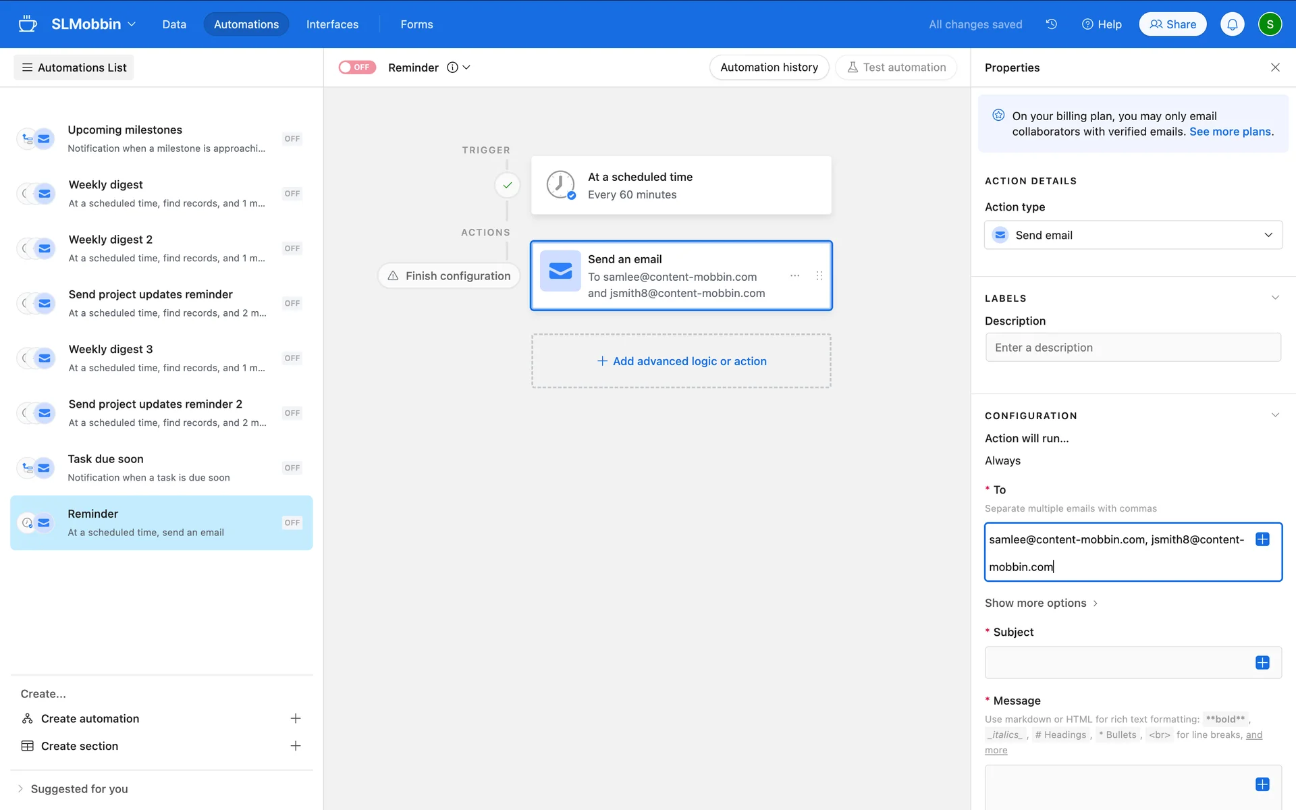The width and height of the screenshot is (1296, 810).
Task: Close the Properties panel
Action: (x=1275, y=67)
